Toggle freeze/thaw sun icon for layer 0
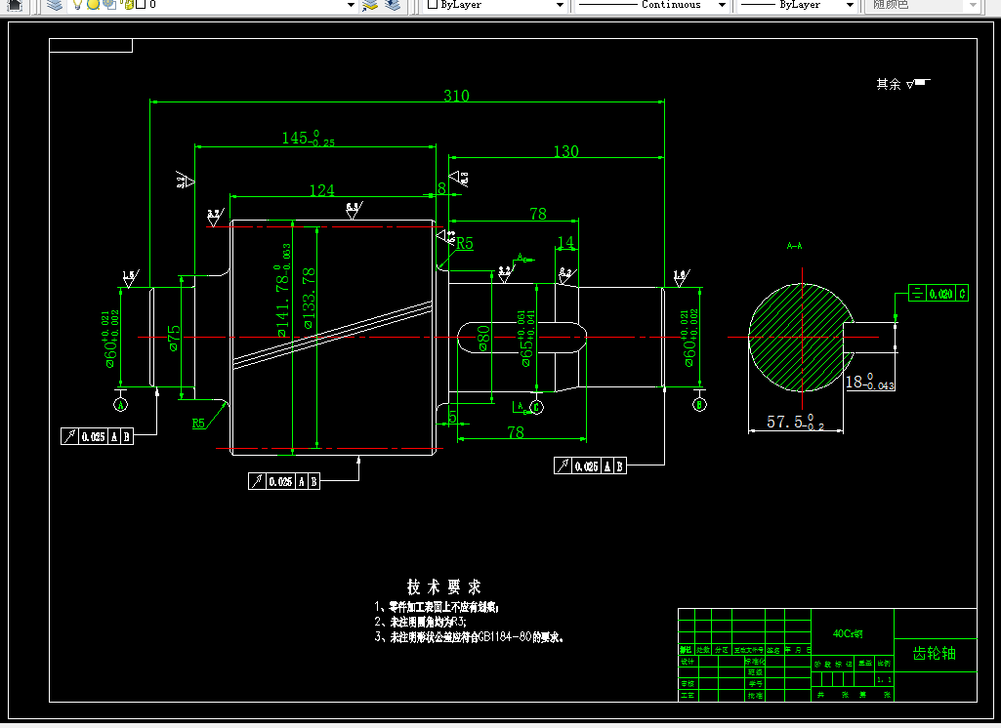Image resolution: width=1001 pixels, height=728 pixels. 93,5
